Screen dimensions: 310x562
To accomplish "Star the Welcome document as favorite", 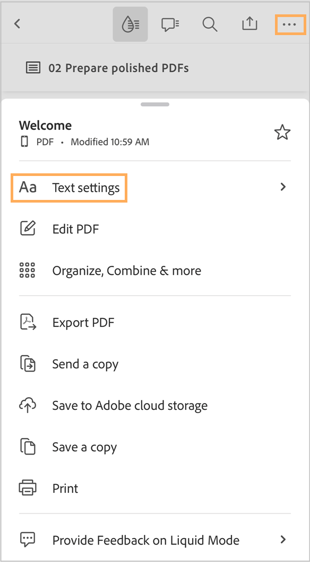I will (282, 132).
